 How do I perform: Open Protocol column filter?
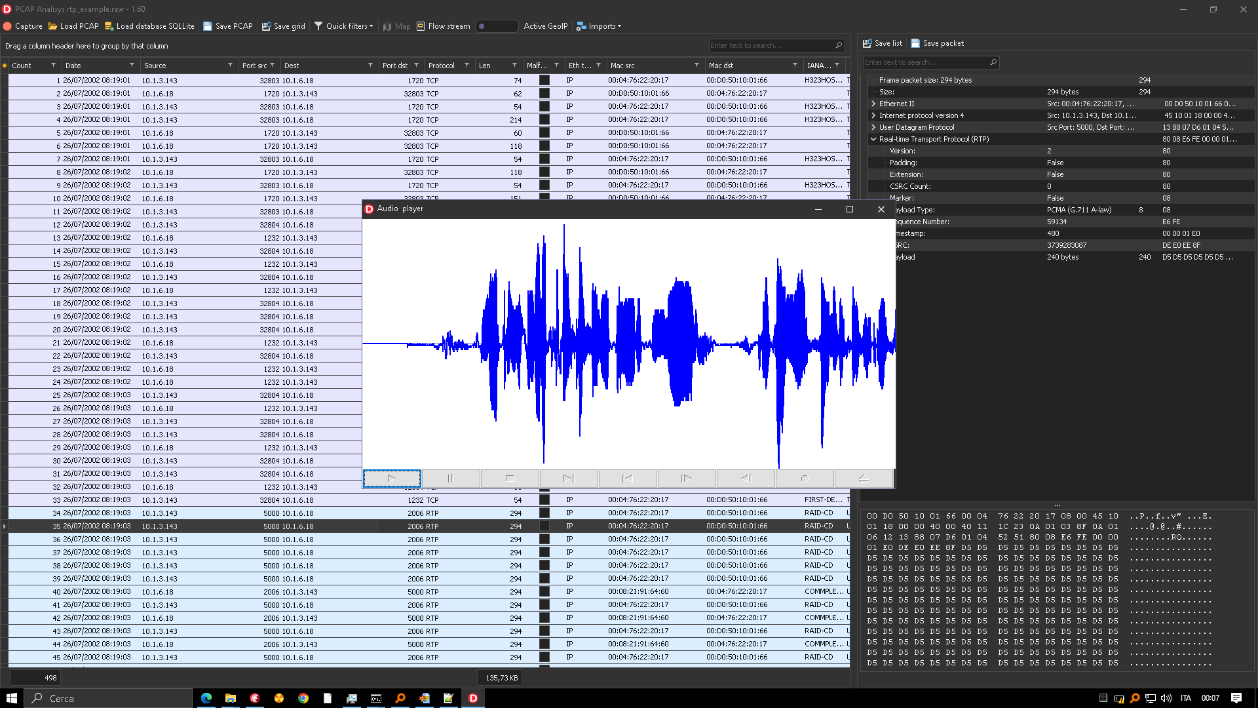pos(467,66)
